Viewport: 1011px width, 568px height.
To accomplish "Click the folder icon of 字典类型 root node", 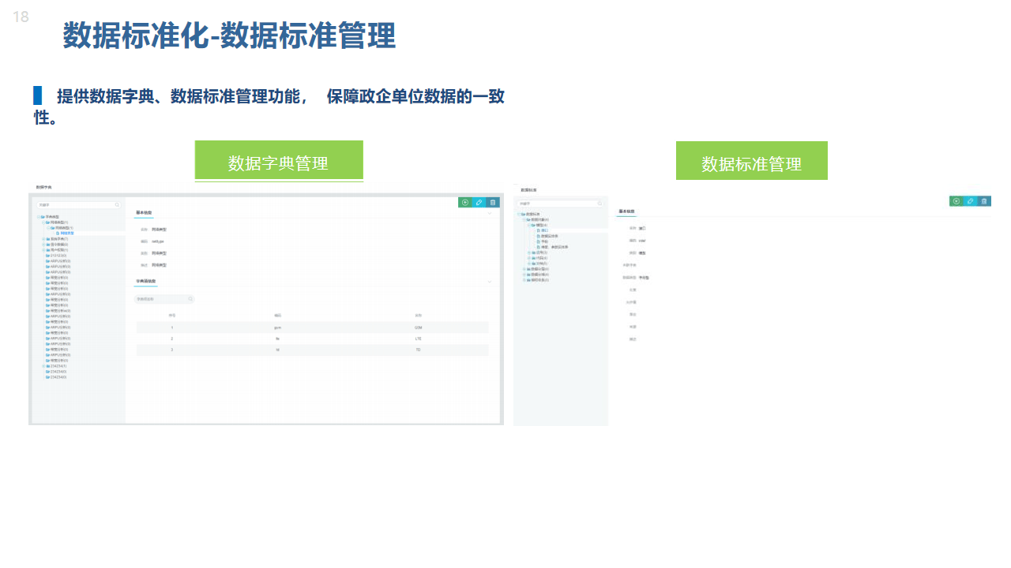I will click(43, 217).
